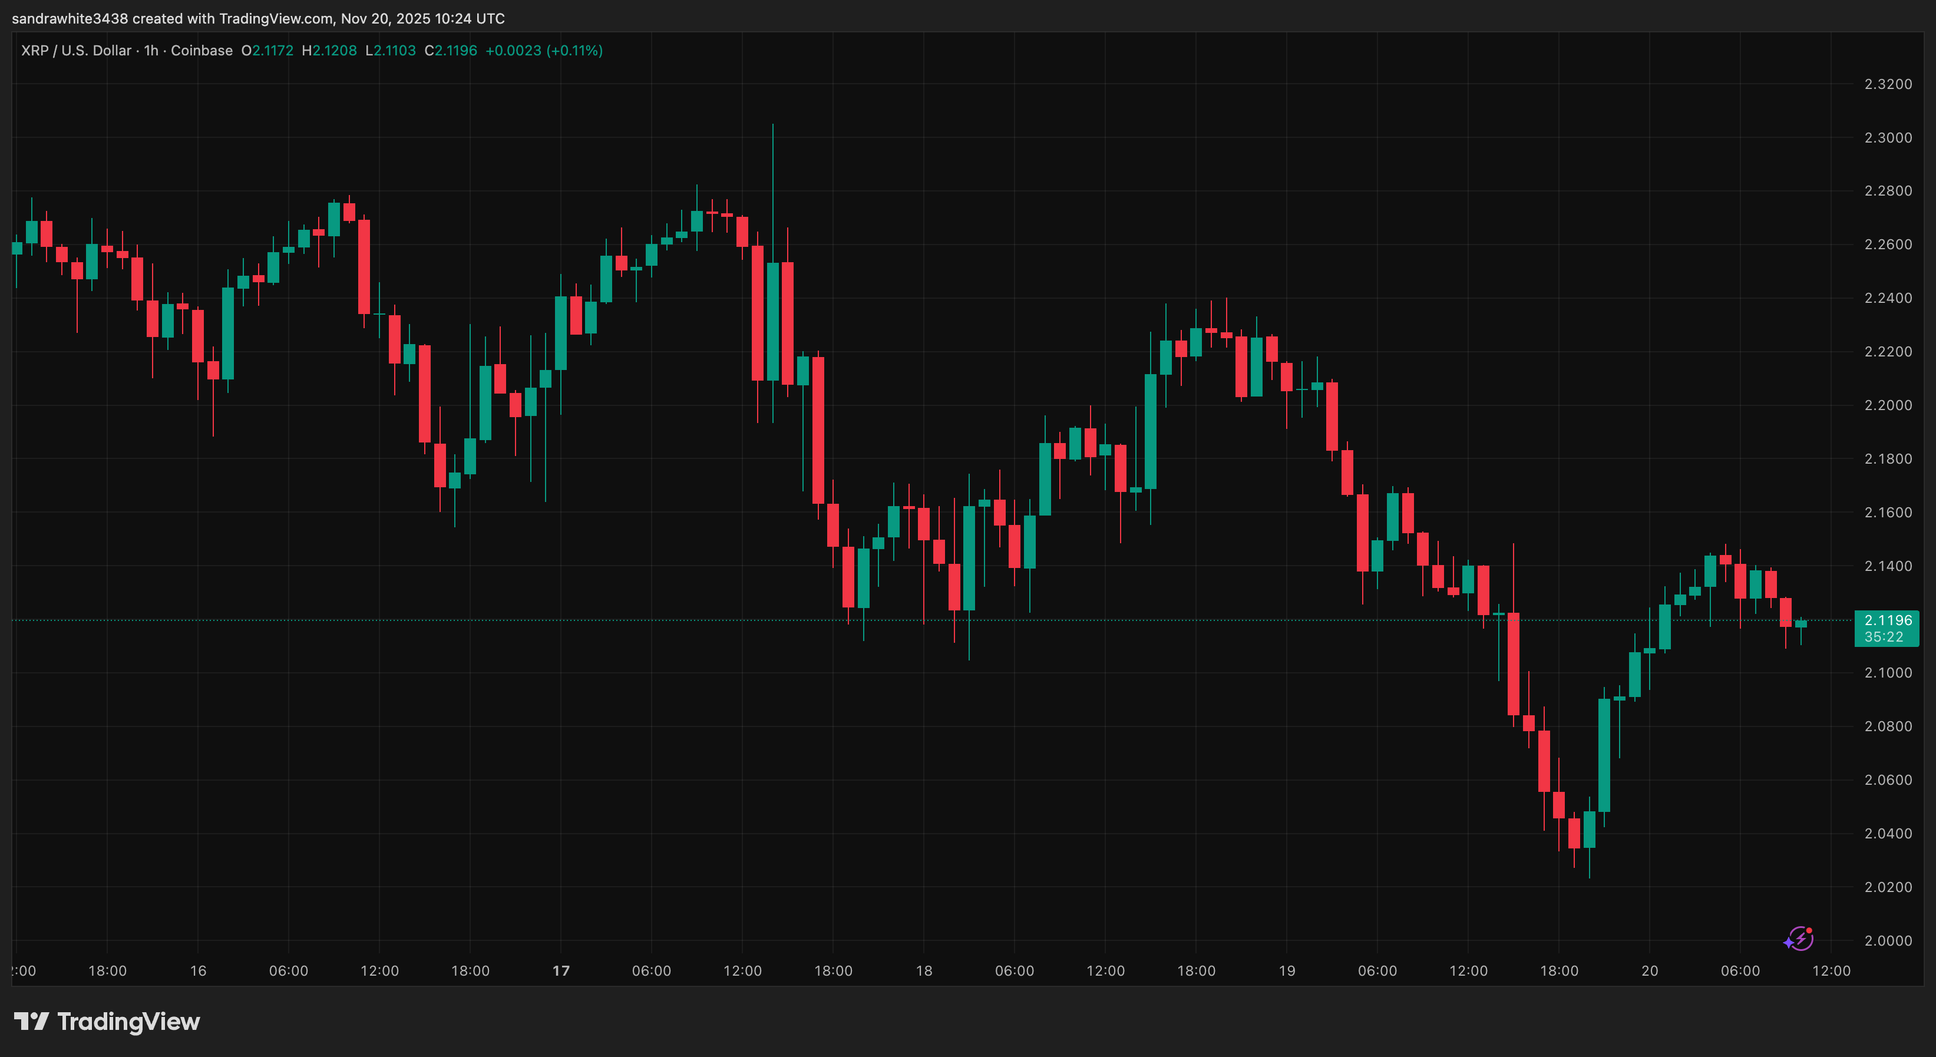This screenshot has height=1057, width=1936.
Task: Click the Open value 2.1172
Action: 272,50
